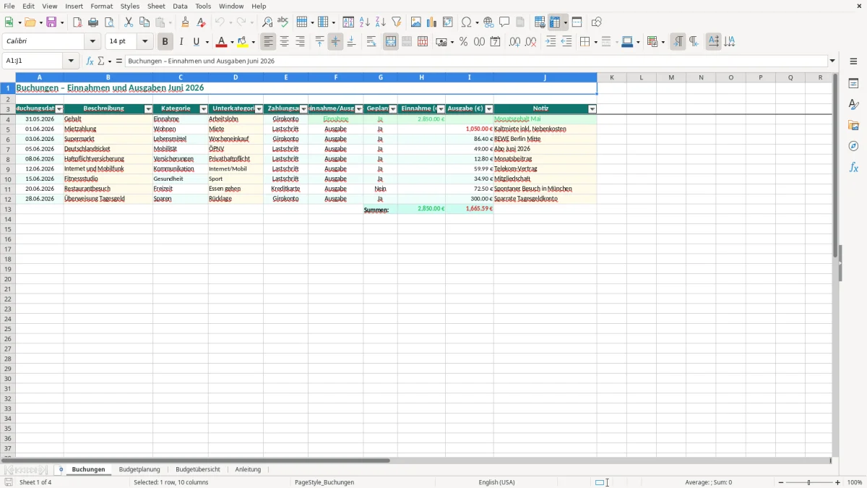The width and height of the screenshot is (867, 488).
Task: Toggle Center Horizontally alignment
Action: 284,42
